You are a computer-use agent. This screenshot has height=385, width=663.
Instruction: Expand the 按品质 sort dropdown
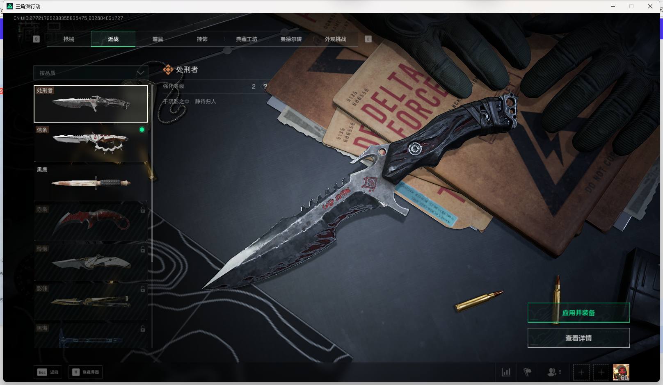[91, 73]
